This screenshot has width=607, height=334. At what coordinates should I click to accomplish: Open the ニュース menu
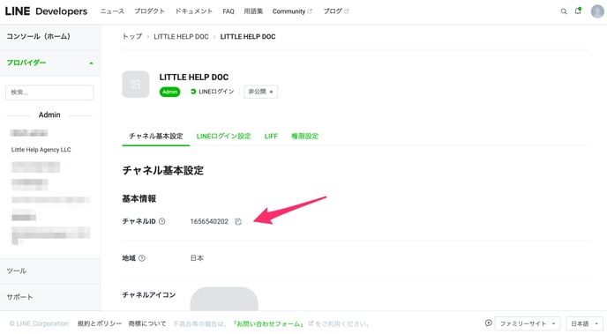point(112,11)
